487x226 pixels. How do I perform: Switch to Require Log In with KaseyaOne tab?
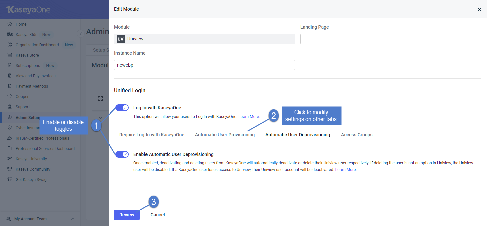click(x=152, y=135)
